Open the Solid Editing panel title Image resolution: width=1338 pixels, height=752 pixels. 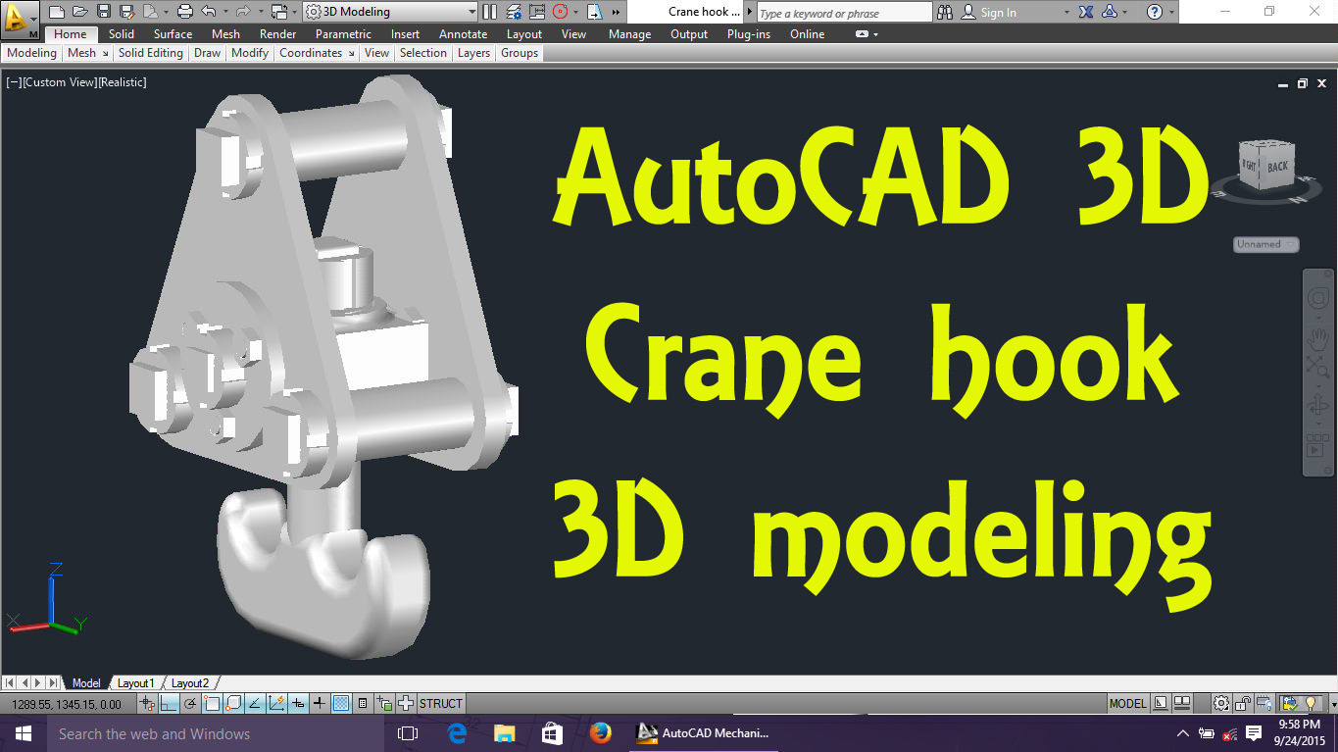(x=151, y=53)
